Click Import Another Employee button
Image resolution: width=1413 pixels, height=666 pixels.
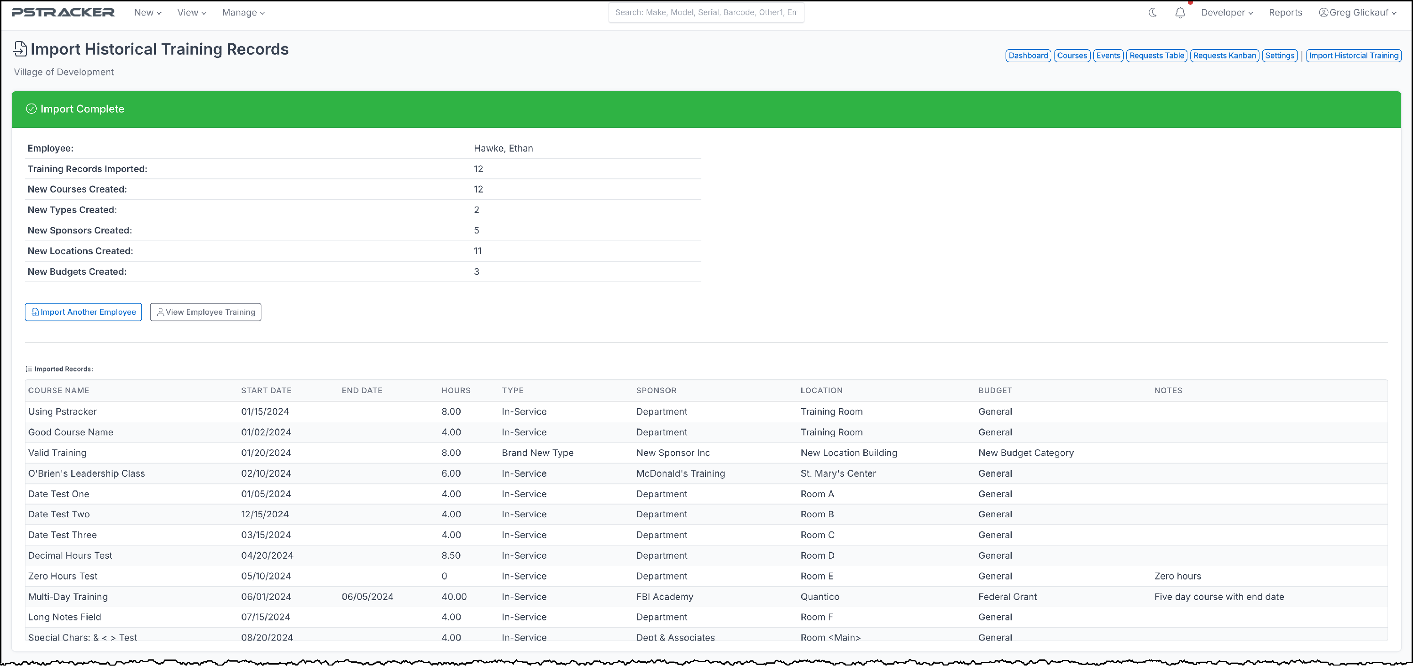click(x=83, y=312)
